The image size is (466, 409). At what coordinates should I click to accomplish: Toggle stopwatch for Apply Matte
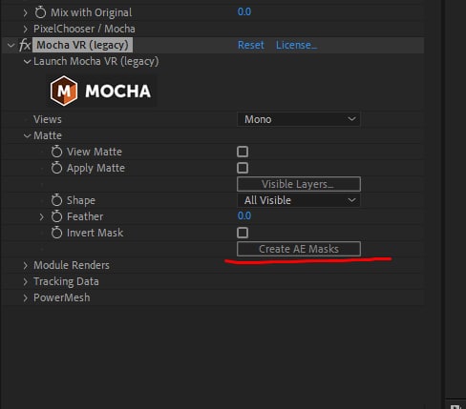(x=56, y=168)
